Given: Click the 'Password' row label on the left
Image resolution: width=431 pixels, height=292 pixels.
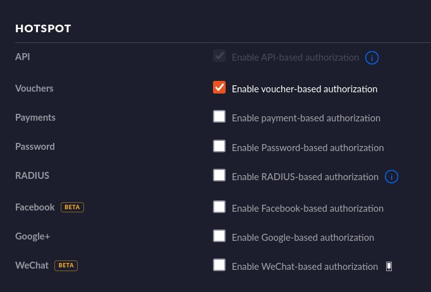Looking at the screenshot, I should point(35,147).
